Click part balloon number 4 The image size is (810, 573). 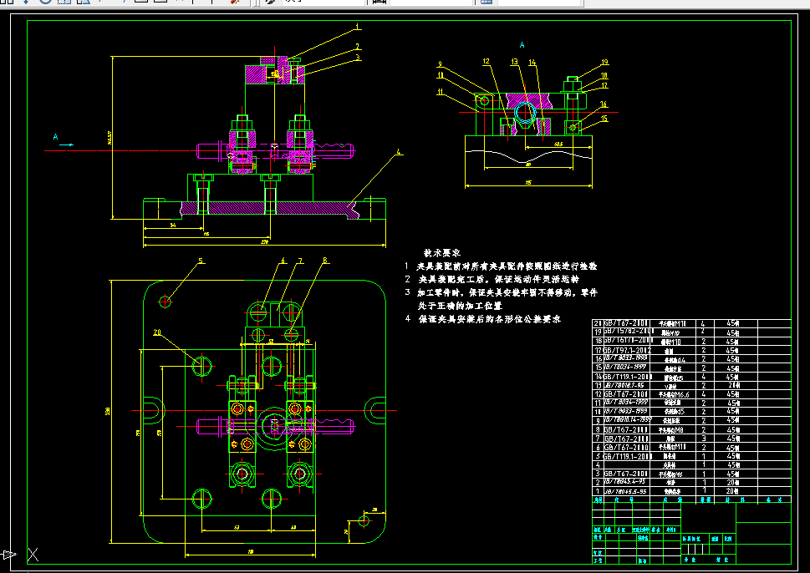(x=398, y=152)
